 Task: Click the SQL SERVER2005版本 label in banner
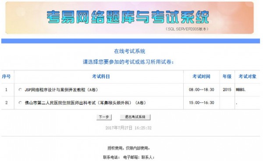tap(187, 29)
